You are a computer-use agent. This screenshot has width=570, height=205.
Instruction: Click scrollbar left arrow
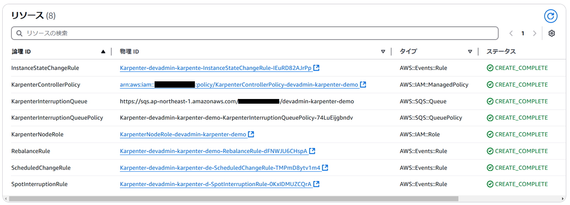coord(6,199)
